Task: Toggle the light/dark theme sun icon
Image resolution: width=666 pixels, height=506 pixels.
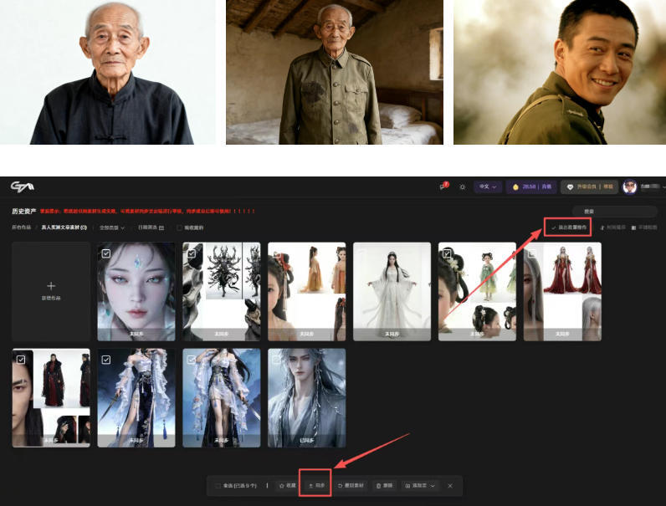Action: click(x=463, y=187)
